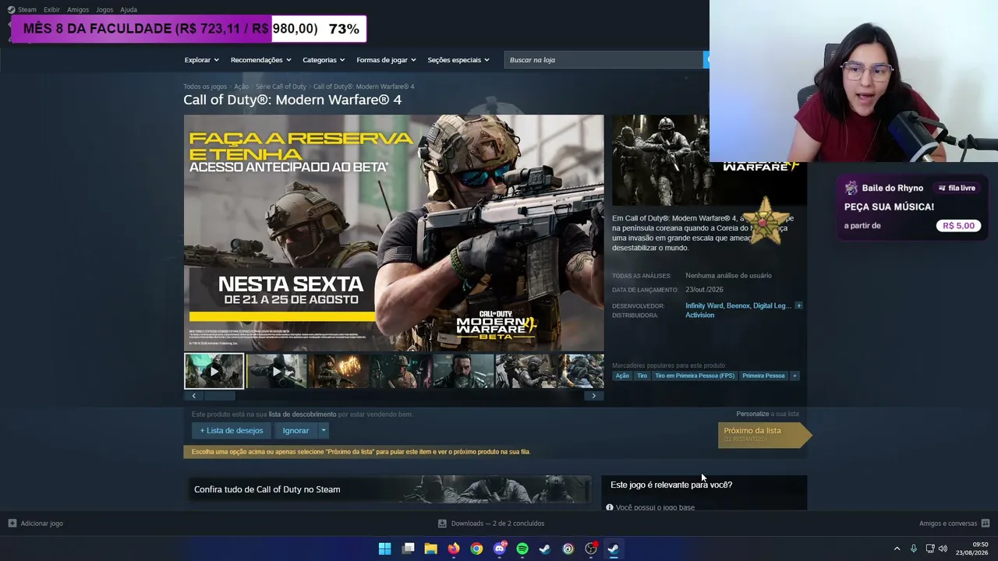Image resolution: width=998 pixels, height=561 pixels.
Task: Click the Adicionar jogo plus icon
Action: (x=12, y=524)
